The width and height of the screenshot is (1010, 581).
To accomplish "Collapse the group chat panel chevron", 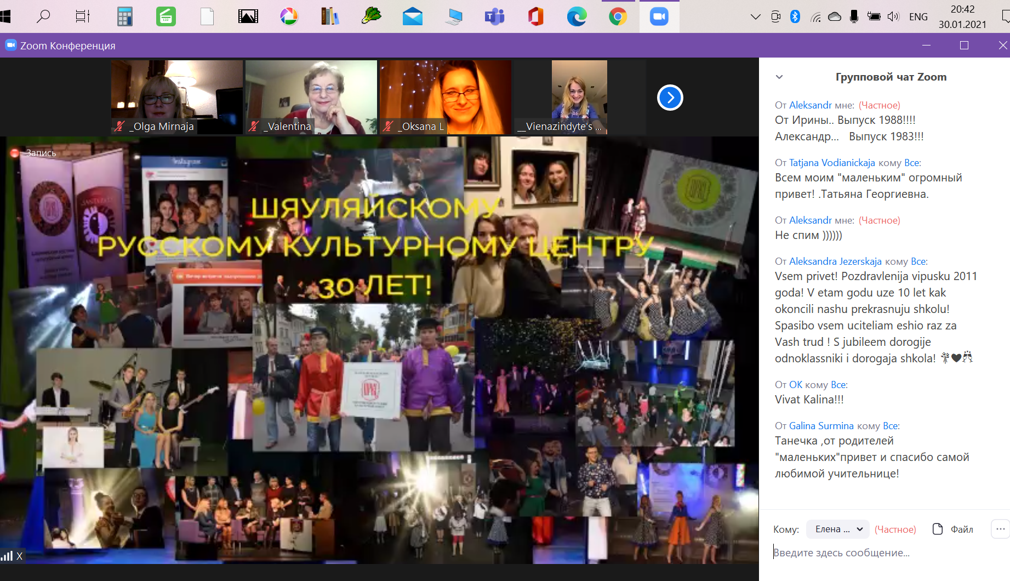I will 779,77.
